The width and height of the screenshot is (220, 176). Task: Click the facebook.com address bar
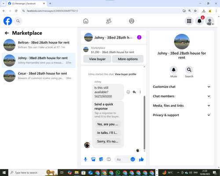[x=103, y=11]
